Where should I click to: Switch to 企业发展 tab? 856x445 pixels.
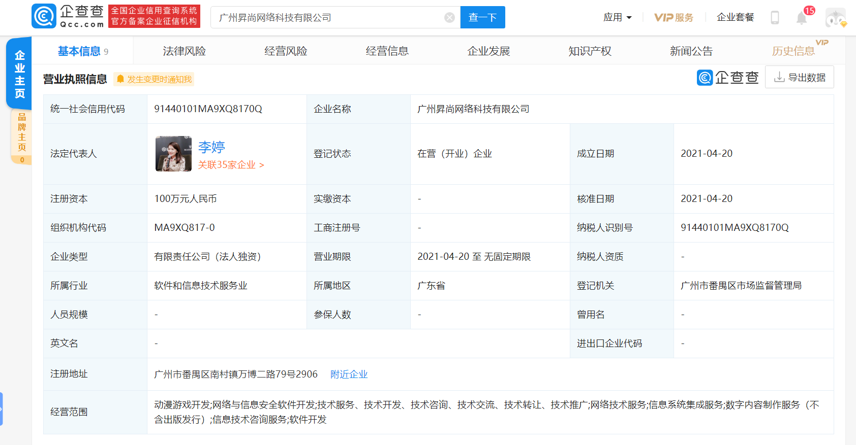coord(488,51)
